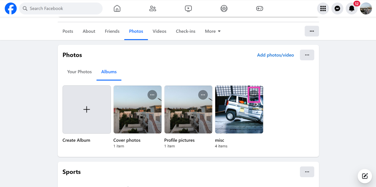Go to the About profile tab
This screenshot has height=187, width=376.
pyautogui.click(x=89, y=31)
